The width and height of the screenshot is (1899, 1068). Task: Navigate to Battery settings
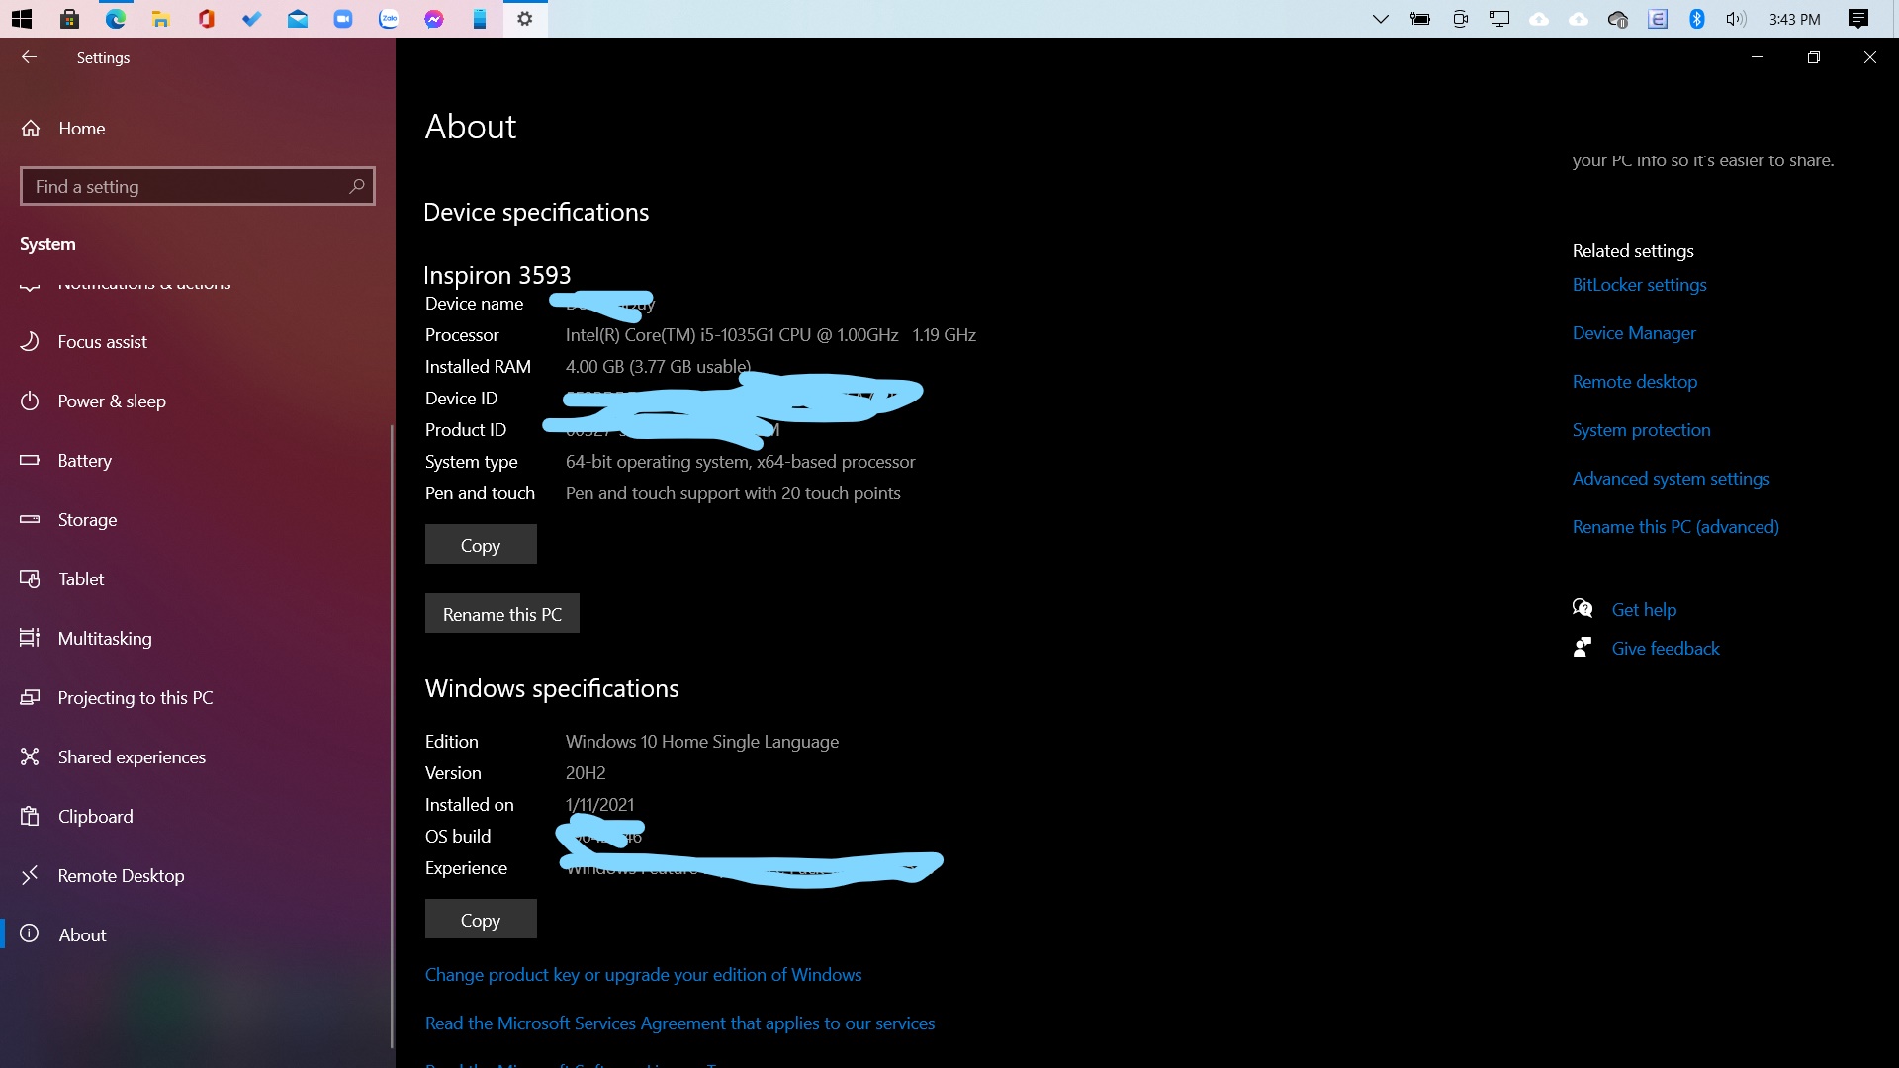point(85,459)
